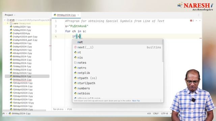Screen dimensions: 216x121
Task: Go to previous highlighted error arrow
Action: pos(196,21)
